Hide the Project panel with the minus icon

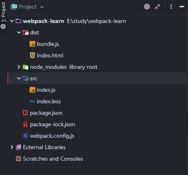click(x=182, y=7)
